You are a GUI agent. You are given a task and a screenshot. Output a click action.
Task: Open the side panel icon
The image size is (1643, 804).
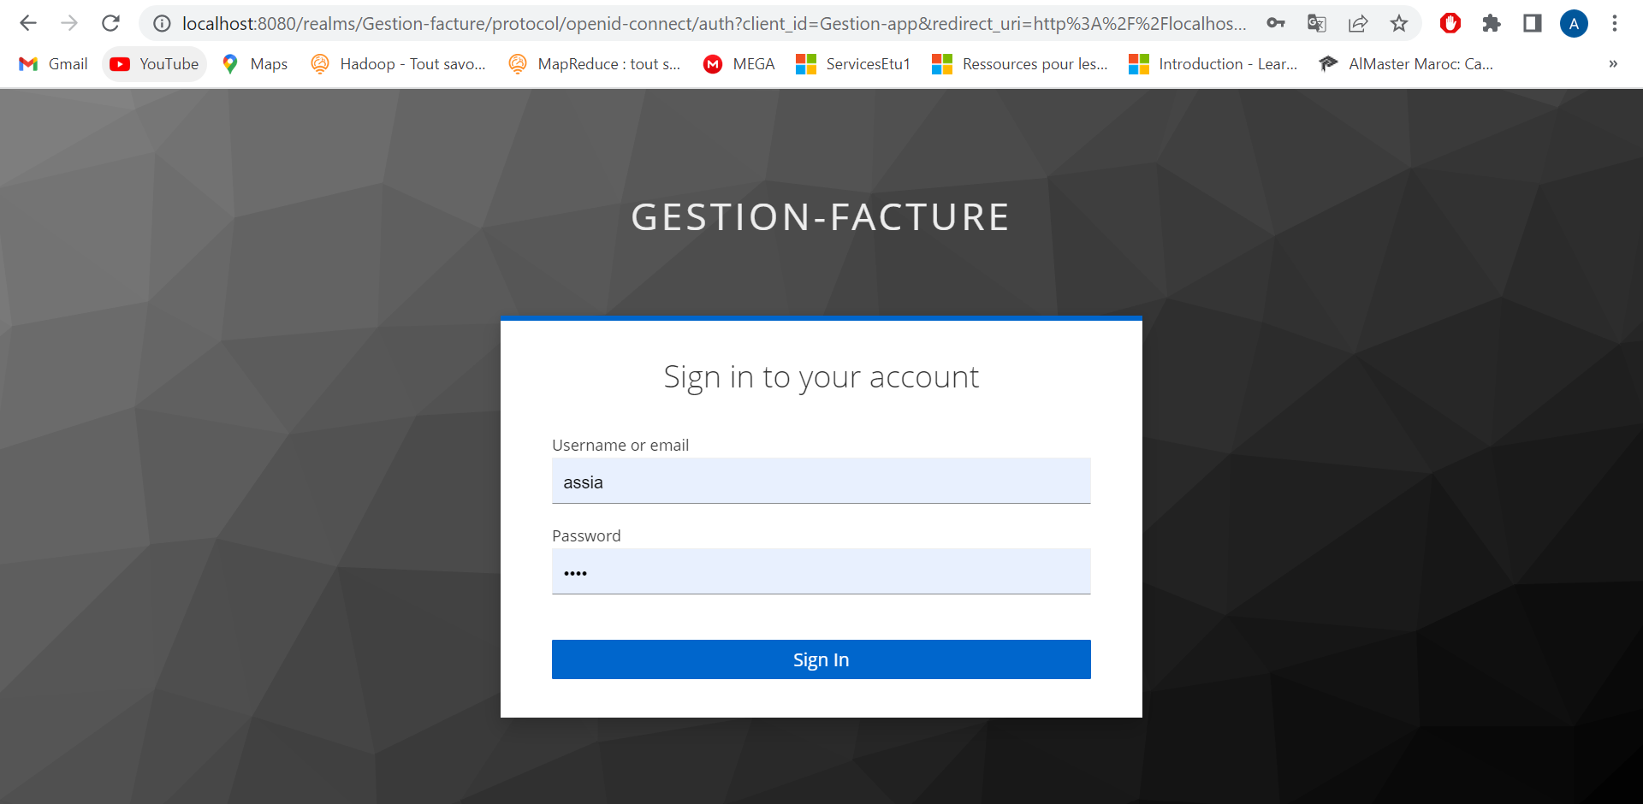click(x=1533, y=23)
